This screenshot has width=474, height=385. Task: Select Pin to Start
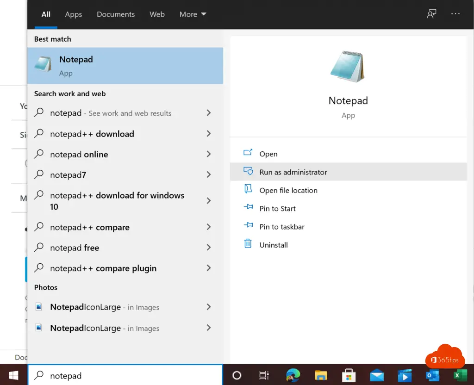(348, 208)
